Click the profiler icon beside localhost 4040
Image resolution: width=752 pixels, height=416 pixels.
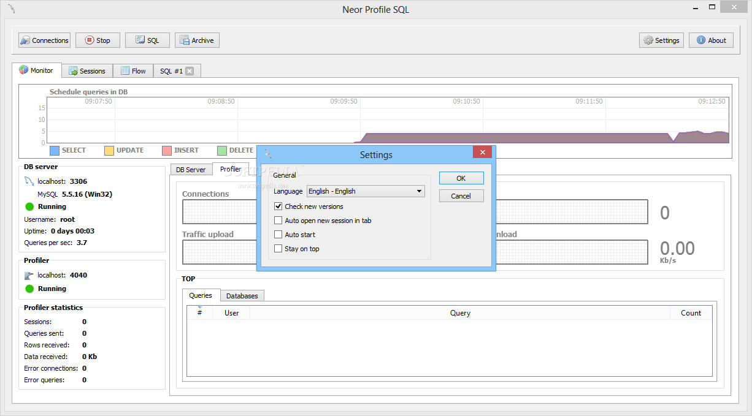29,276
